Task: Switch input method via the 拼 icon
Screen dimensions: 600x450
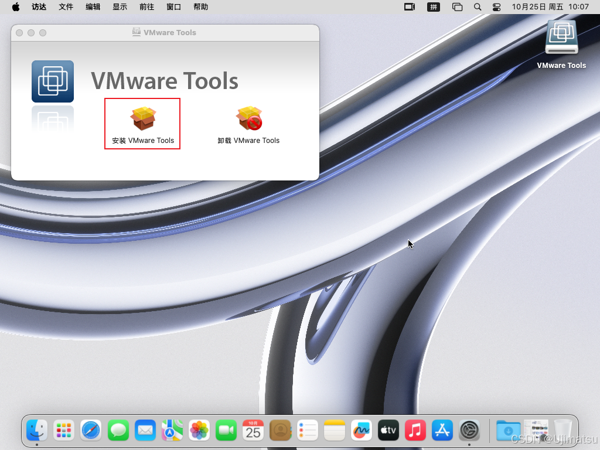Action: tap(434, 7)
